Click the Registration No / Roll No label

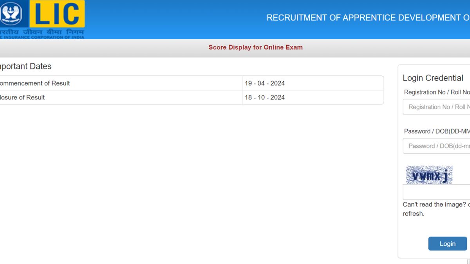(x=437, y=92)
